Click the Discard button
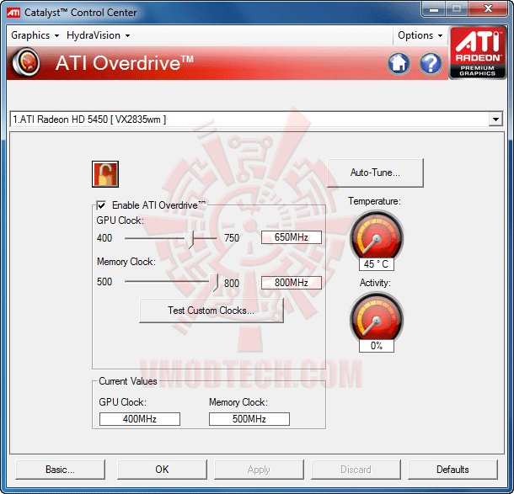 (x=356, y=469)
